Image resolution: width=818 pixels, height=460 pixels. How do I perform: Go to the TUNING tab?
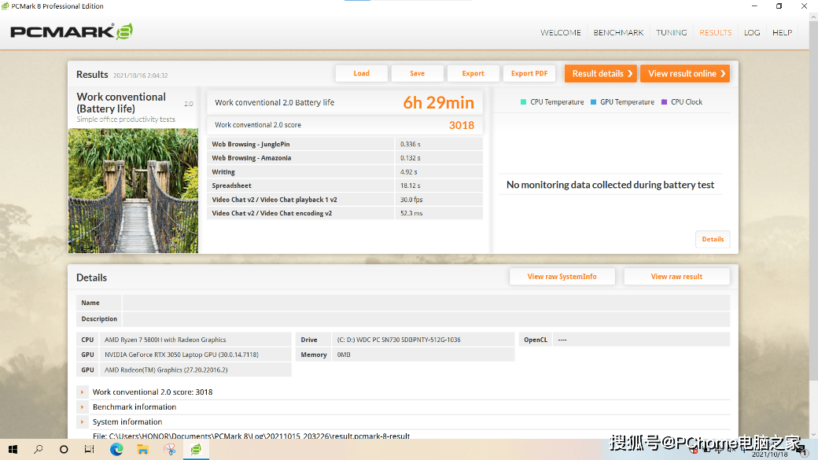coord(671,32)
